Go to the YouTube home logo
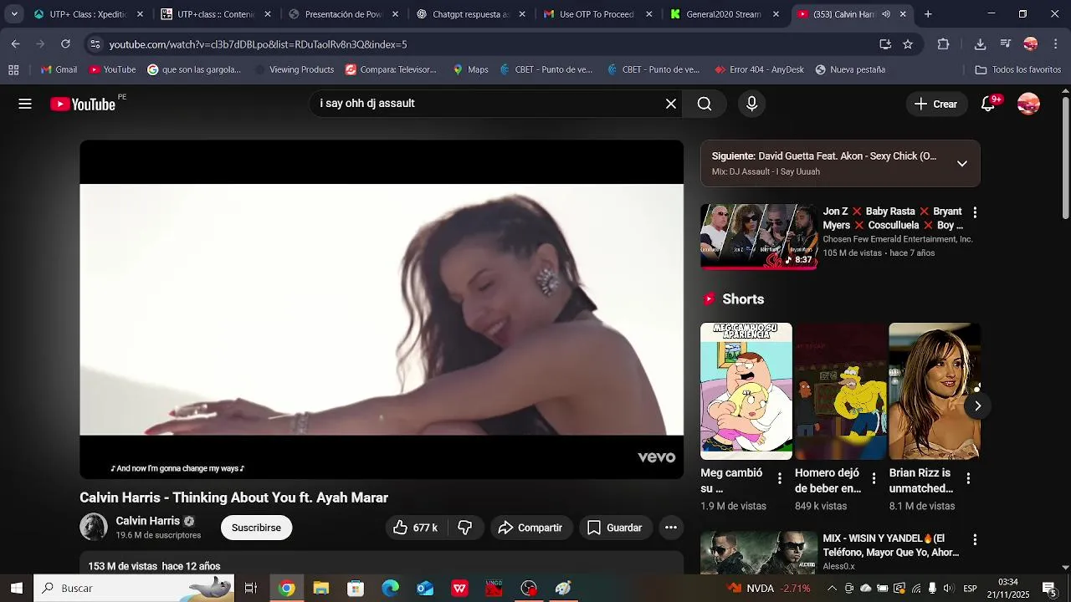The image size is (1071, 602). [x=83, y=104]
